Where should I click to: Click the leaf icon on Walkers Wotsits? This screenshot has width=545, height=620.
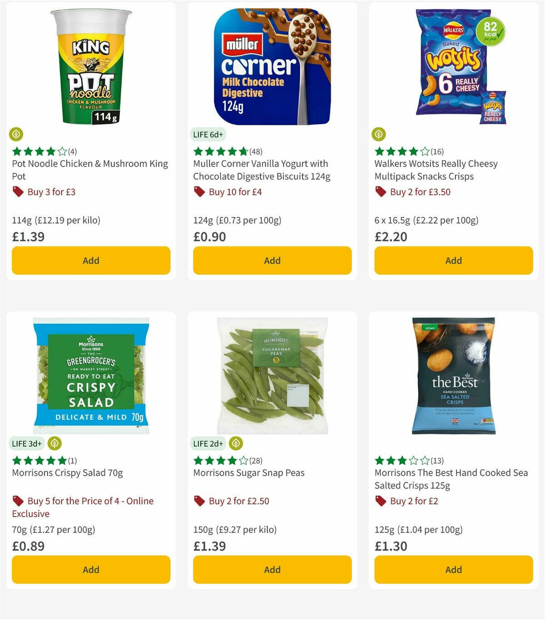(x=379, y=134)
